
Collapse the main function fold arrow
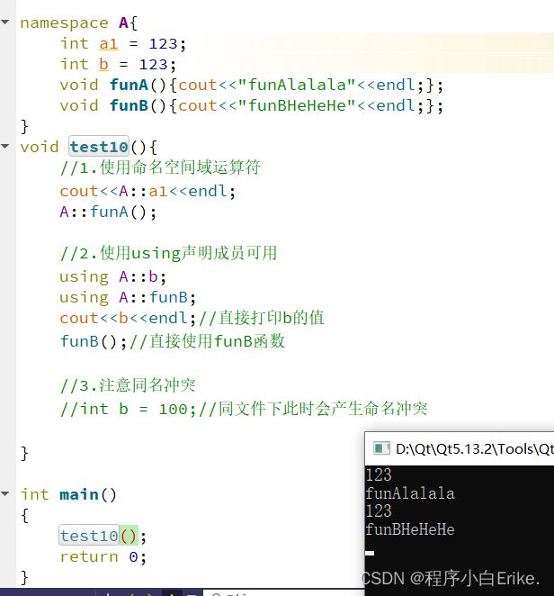click(5, 493)
